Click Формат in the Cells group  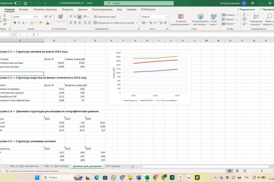(x=229, y=24)
